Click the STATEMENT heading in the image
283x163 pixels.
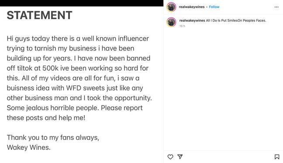[40, 15]
